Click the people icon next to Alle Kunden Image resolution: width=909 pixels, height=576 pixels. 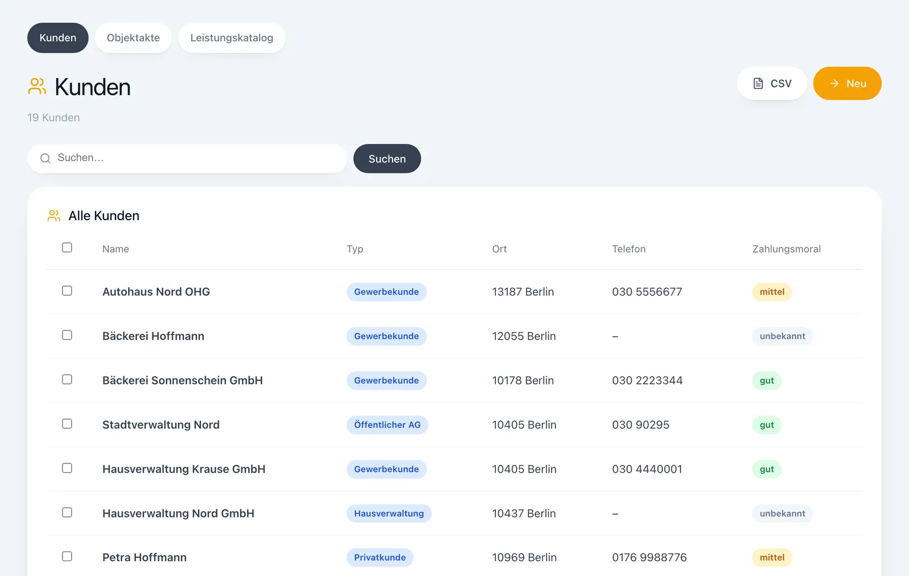[x=54, y=216]
